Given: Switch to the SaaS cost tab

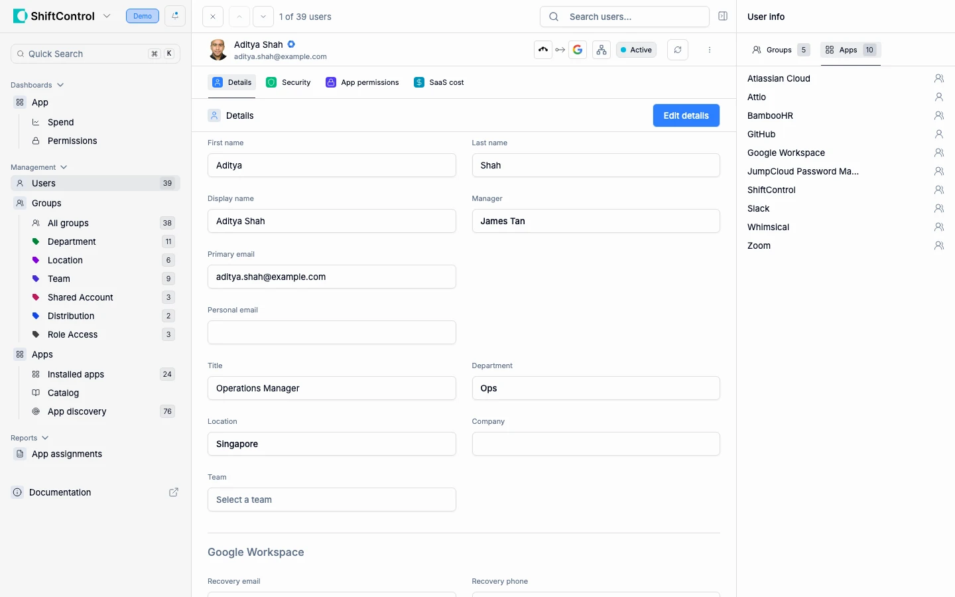Looking at the screenshot, I should 439,82.
